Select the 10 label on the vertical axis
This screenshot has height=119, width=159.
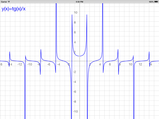(x=75, y=13)
